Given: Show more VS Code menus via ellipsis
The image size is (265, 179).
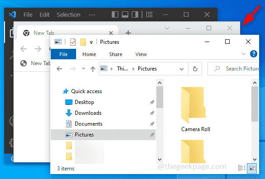Looking at the screenshot, I should click(x=92, y=15).
